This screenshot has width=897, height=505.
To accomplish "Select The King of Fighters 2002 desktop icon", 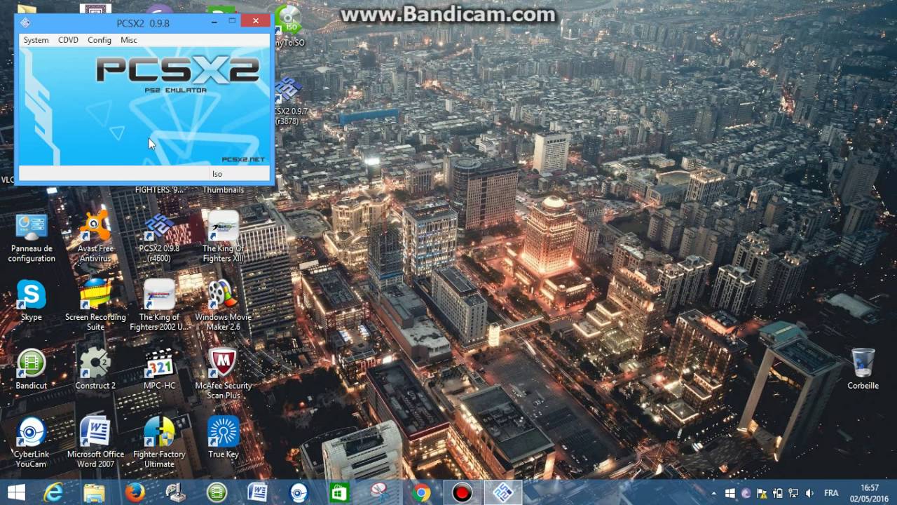I will pyautogui.click(x=159, y=306).
